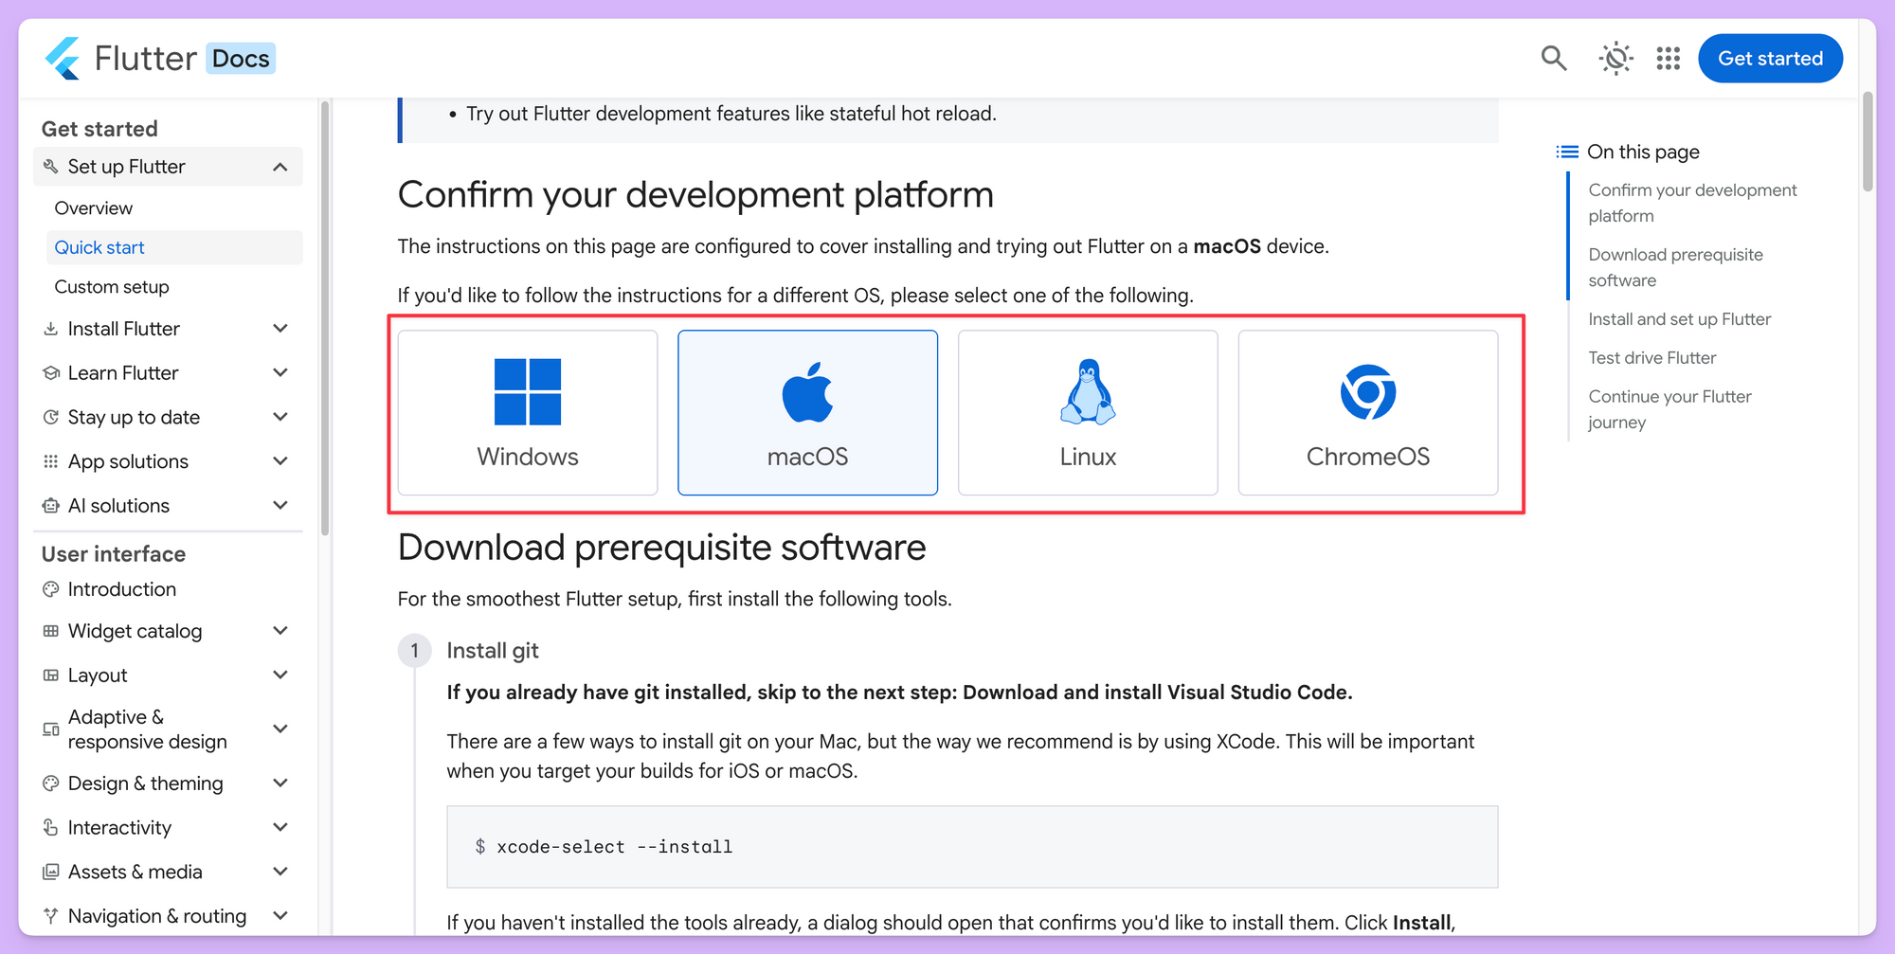This screenshot has height=954, width=1895.
Task: Open Overview in the sidebar
Action: [94, 208]
